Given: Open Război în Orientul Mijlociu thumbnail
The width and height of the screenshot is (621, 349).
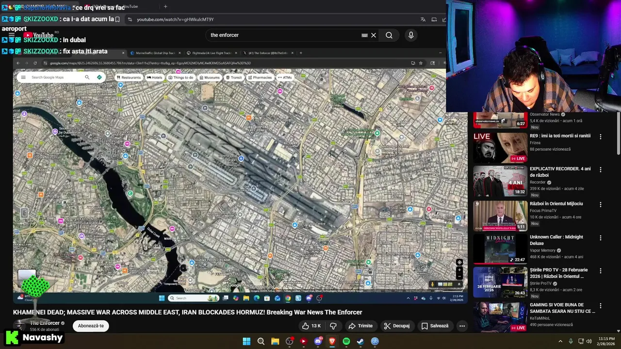Looking at the screenshot, I should coord(500,215).
